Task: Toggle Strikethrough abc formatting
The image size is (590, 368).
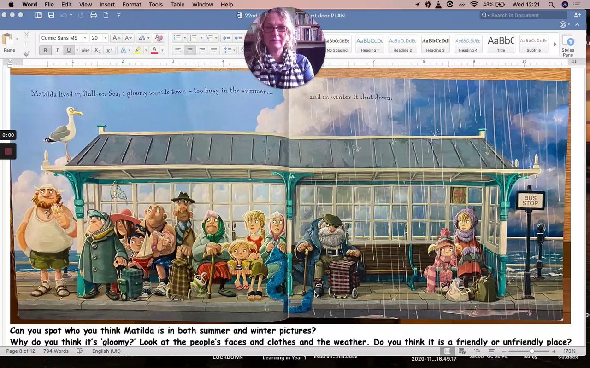Action: click(85, 51)
